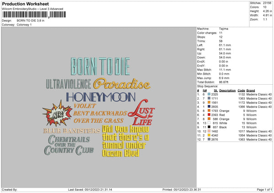Viewport: 274px width, 193px height.
Task: Click the yellow swatch for thread 4340
Action: (x=209, y=135)
